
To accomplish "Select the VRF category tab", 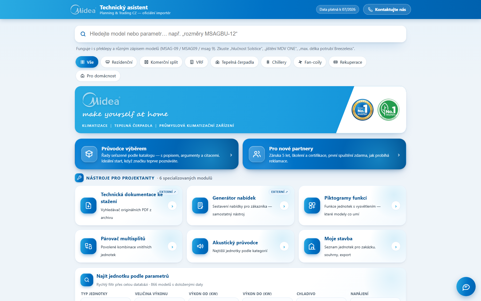I will (x=196, y=62).
